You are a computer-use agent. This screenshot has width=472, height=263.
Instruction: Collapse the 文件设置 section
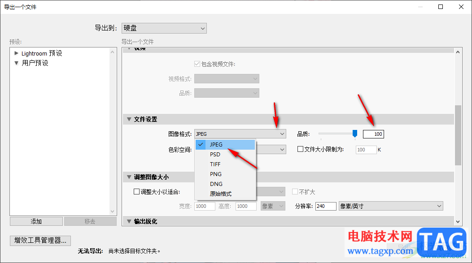pyautogui.click(x=130, y=119)
